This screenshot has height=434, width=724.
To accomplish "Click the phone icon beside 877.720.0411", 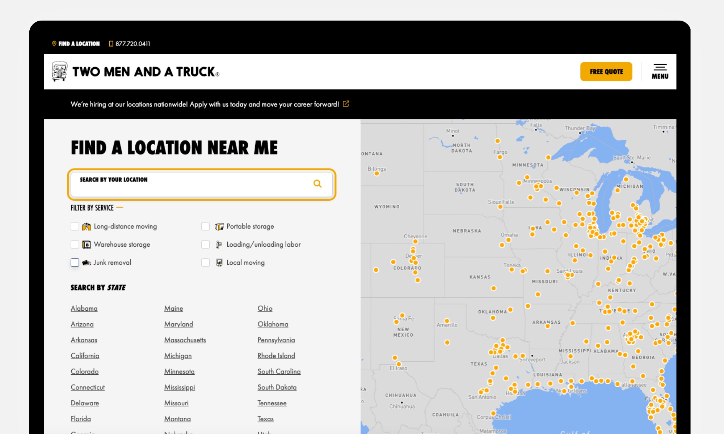I will pyautogui.click(x=111, y=44).
